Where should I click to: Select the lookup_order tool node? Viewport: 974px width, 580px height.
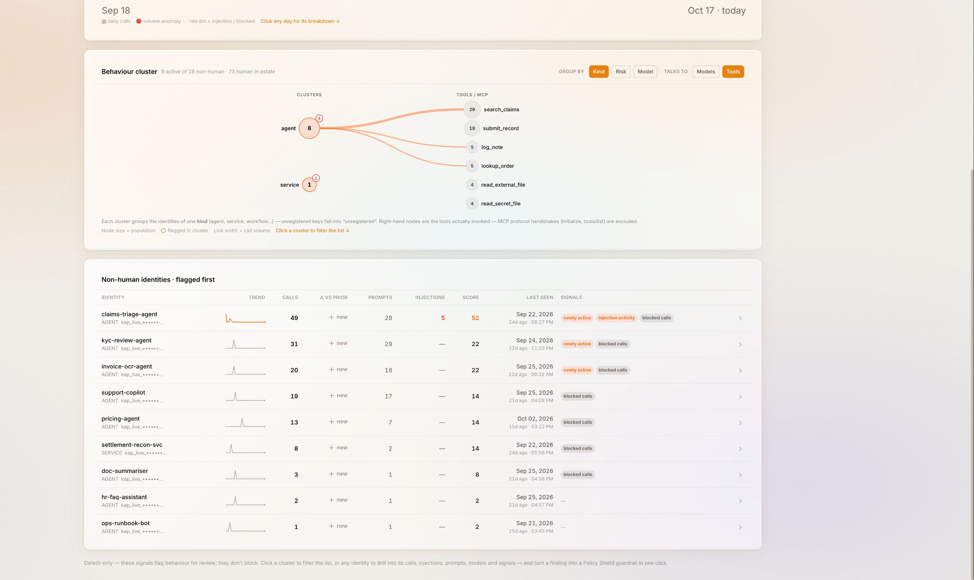472,166
